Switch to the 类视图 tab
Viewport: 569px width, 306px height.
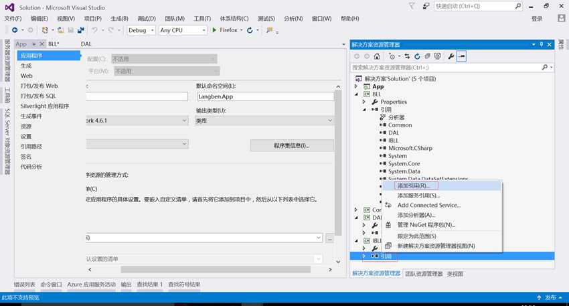[x=455, y=274]
